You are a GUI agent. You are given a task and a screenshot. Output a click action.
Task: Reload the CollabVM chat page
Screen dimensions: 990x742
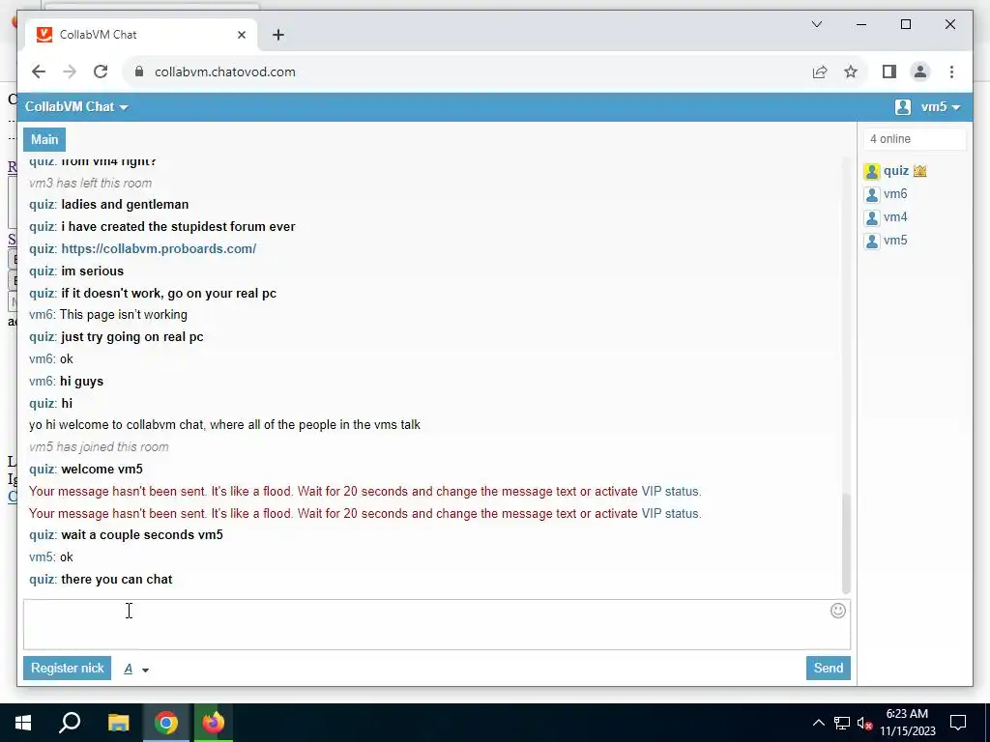click(101, 71)
